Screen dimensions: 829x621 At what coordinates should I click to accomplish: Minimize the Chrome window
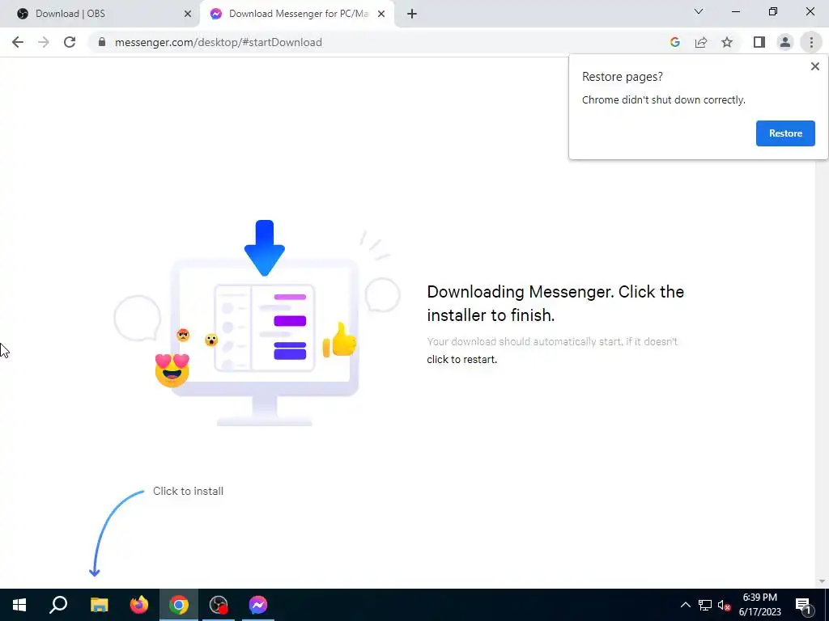pyautogui.click(x=735, y=11)
